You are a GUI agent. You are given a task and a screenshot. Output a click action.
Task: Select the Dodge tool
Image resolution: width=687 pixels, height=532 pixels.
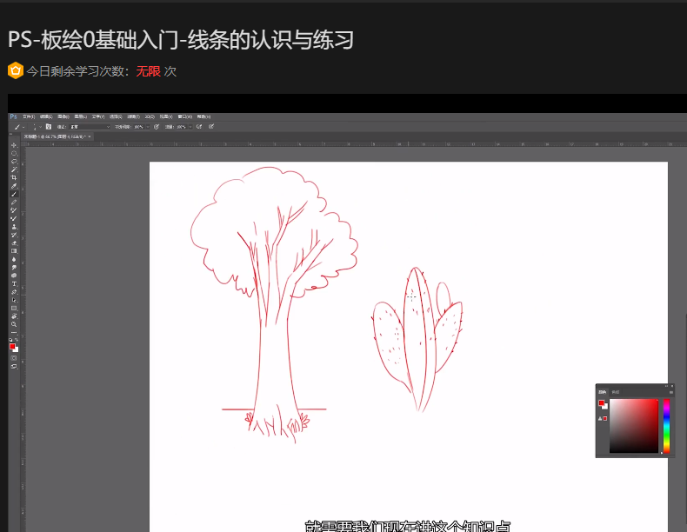click(14, 267)
